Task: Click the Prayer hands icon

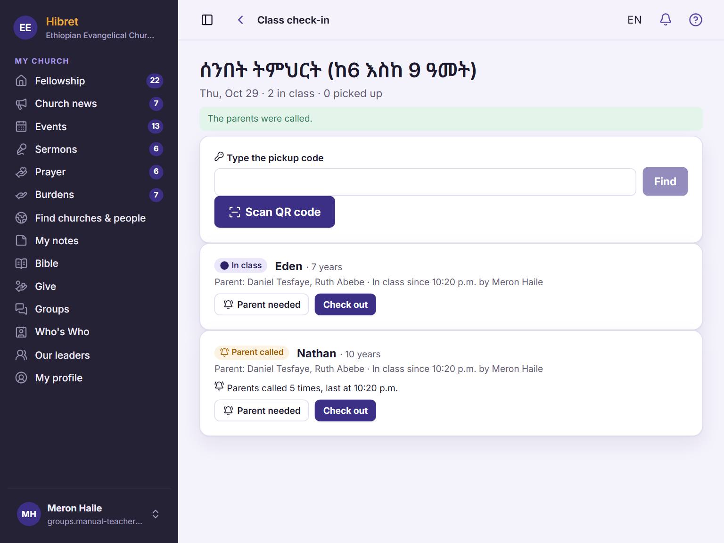Action: pyautogui.click(x=21, y=172)
